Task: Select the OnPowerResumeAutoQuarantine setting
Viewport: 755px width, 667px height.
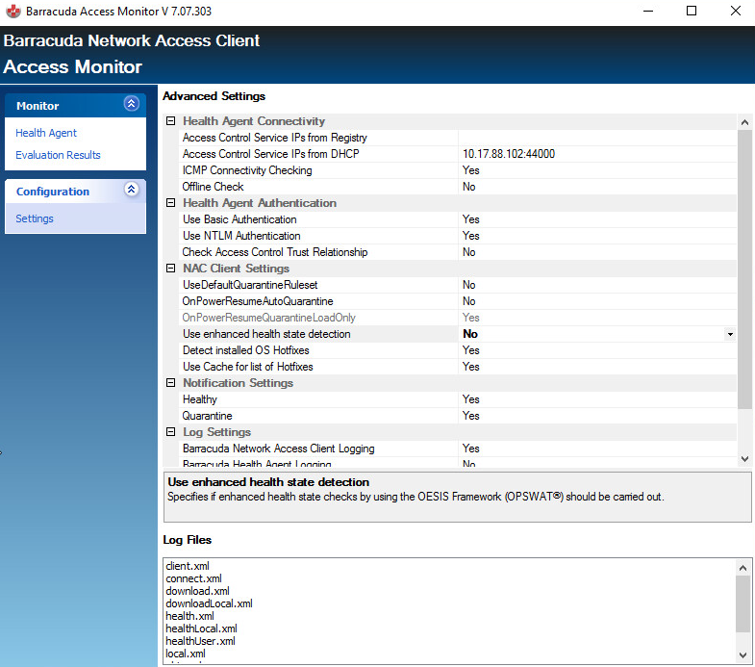Action: (457, 301)
